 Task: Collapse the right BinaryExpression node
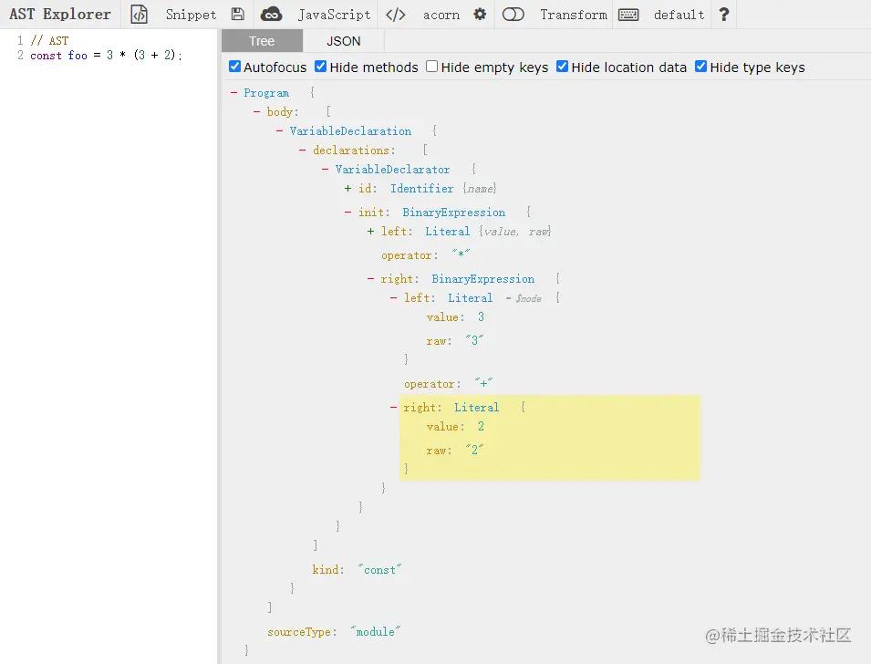370,279
